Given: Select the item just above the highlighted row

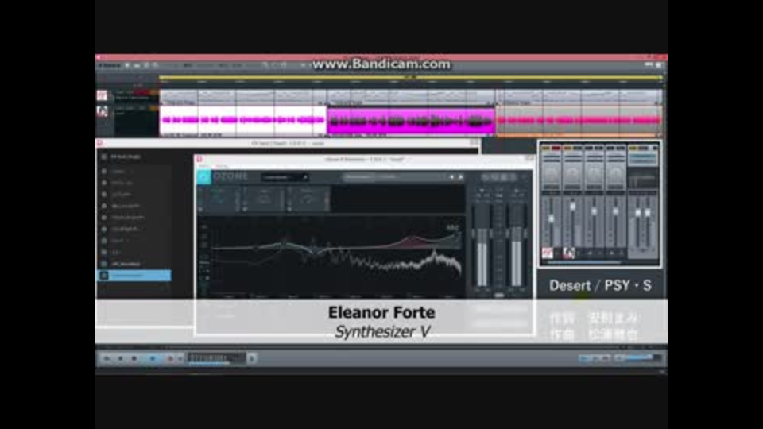Looking at the screenshot, I should click(x=134, y=264).
